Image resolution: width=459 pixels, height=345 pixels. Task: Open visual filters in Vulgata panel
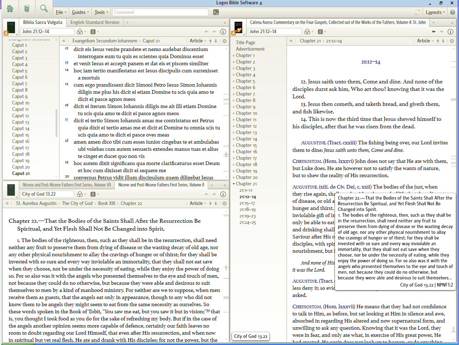(81, 32)
